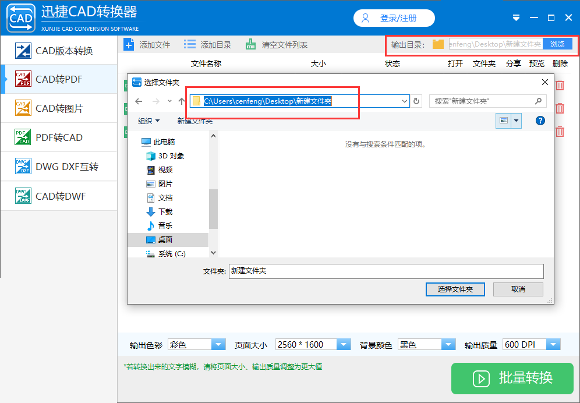This screenshot has width=580, height=403.
Task: Go forward in folder dialog
Action: [155, 101]
